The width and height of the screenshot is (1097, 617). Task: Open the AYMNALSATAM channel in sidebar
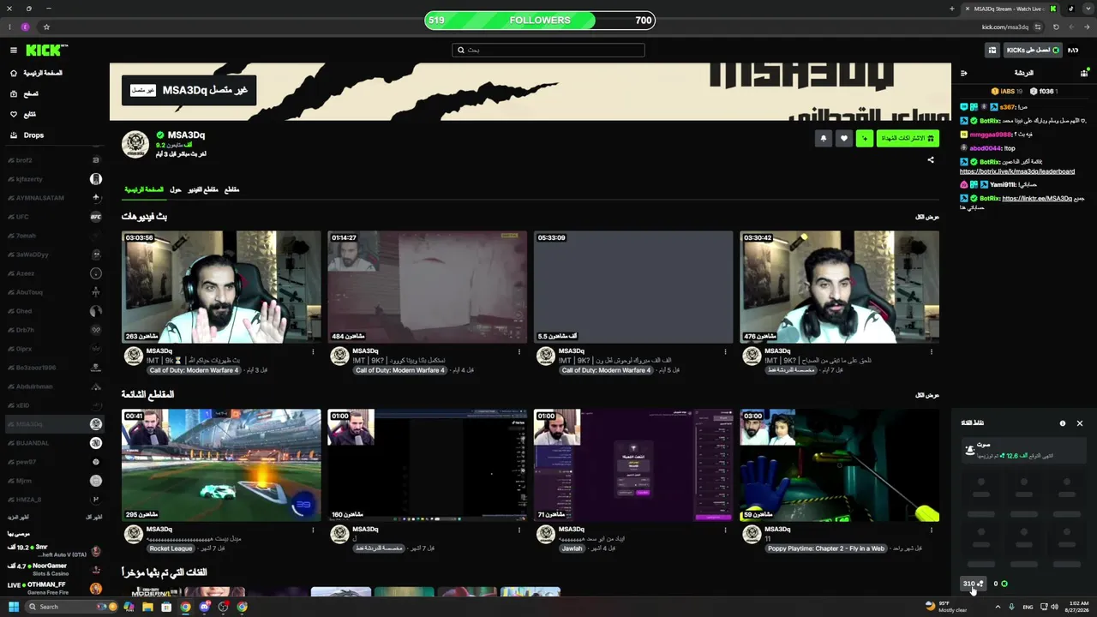54,198
